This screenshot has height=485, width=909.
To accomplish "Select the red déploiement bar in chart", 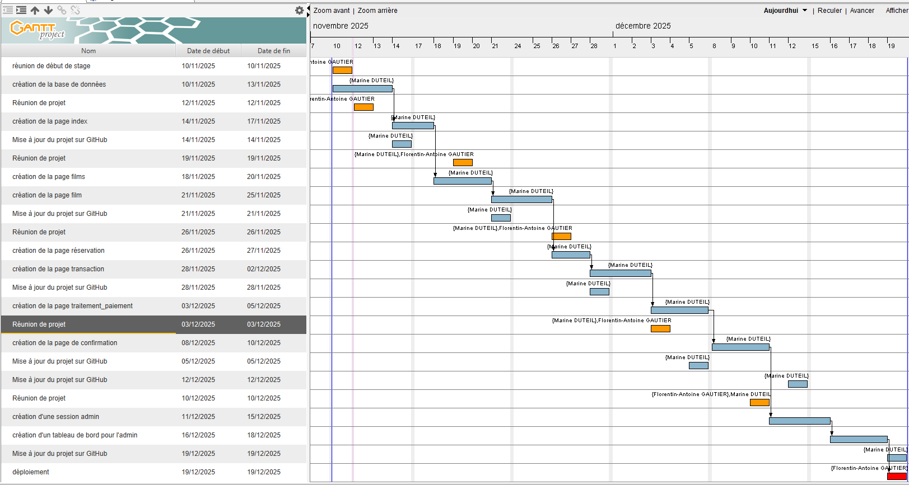I will point(897,476).
